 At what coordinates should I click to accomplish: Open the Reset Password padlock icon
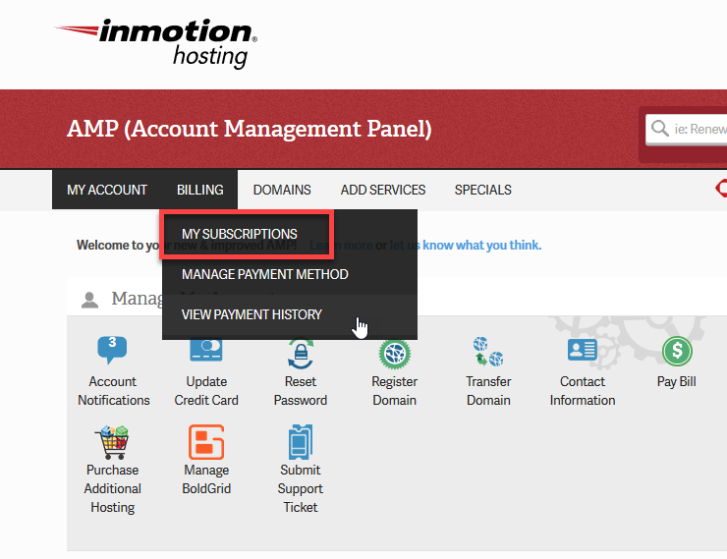pos(301,354)
